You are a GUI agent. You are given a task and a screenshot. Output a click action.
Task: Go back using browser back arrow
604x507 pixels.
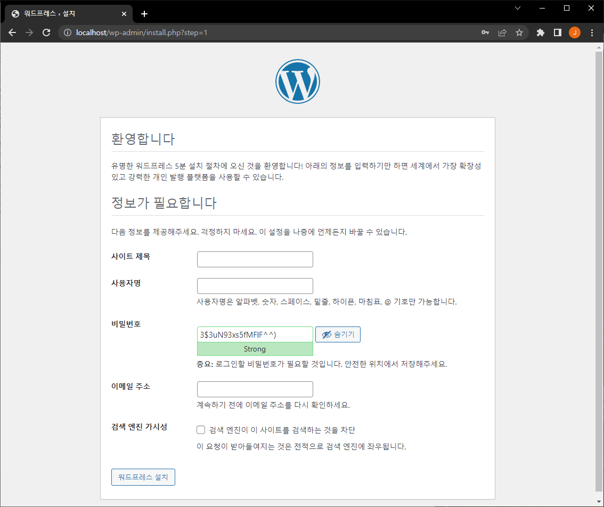[x=12, y=32]
